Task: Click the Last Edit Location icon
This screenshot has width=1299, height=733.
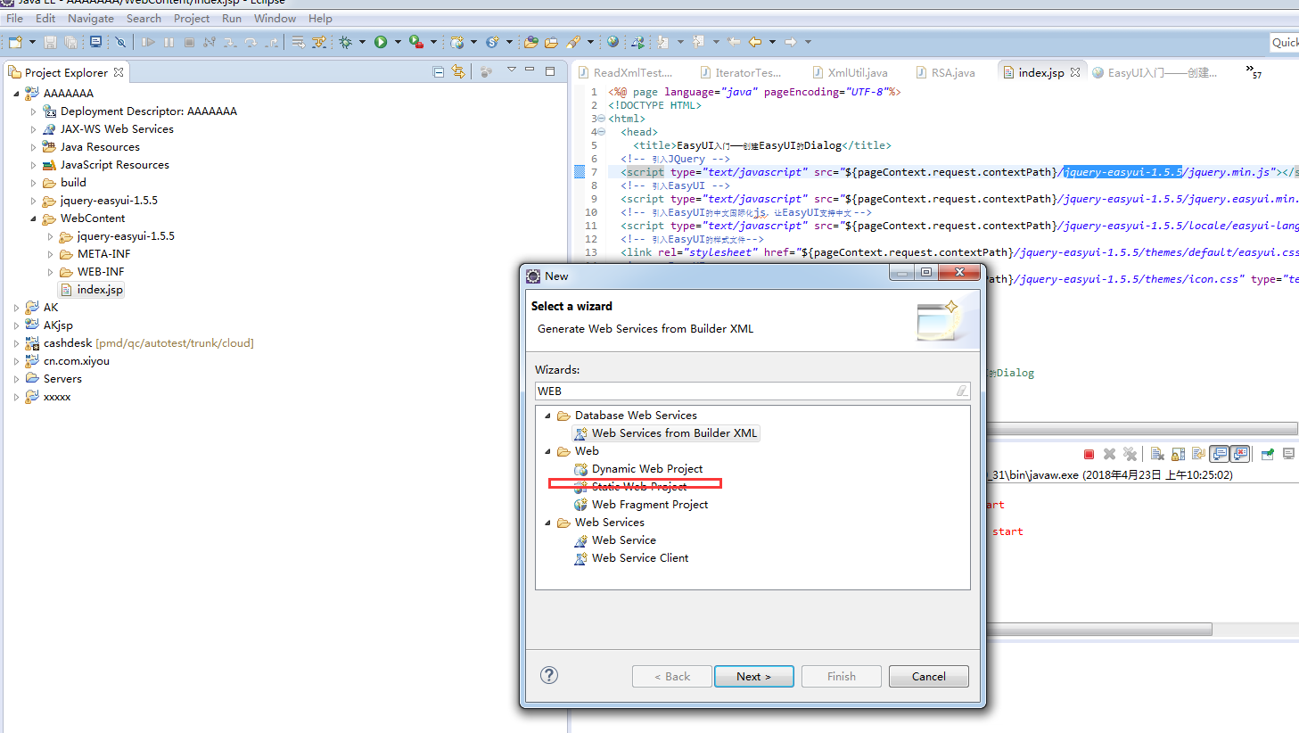Action: point(734,42)
